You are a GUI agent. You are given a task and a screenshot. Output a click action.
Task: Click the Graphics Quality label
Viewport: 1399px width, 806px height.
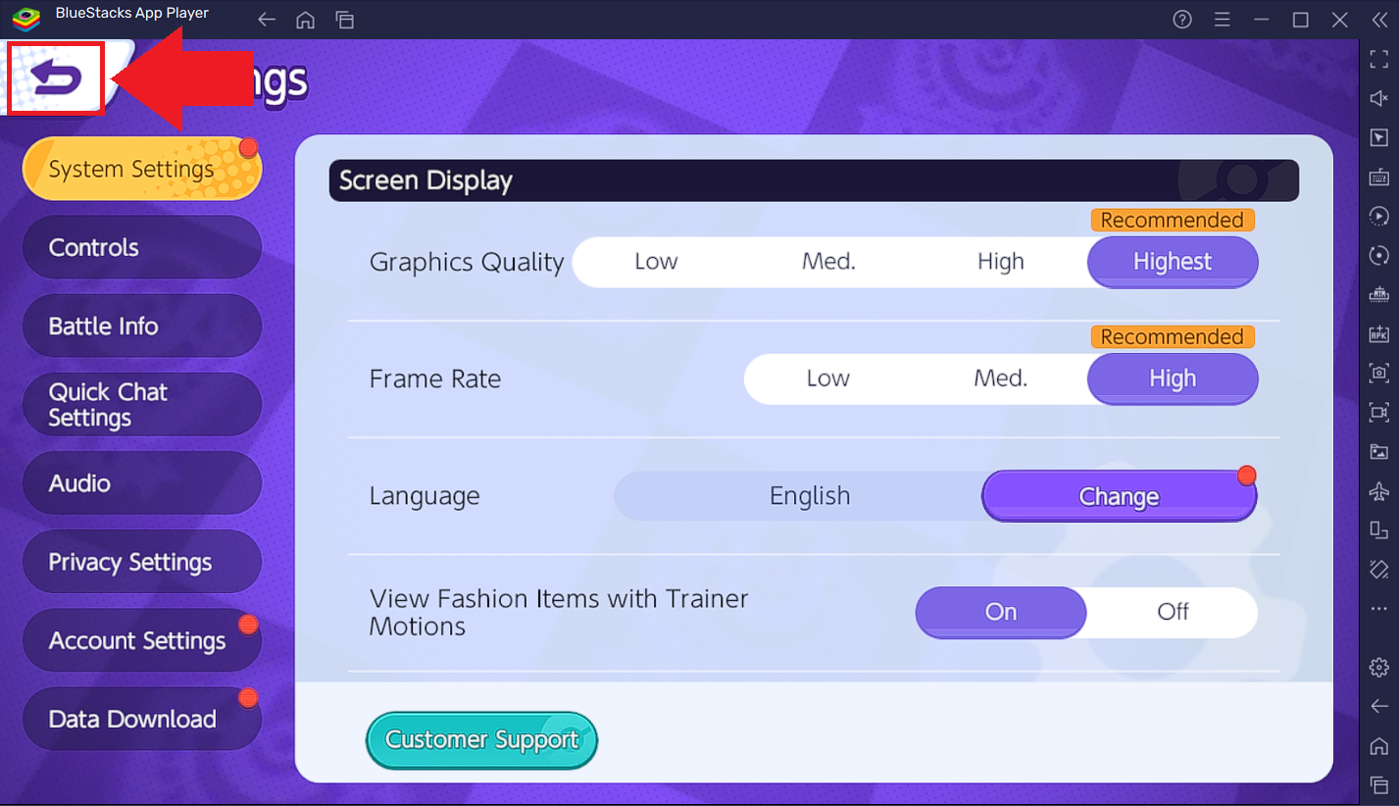pyautogui.click(x=467, y=262)
